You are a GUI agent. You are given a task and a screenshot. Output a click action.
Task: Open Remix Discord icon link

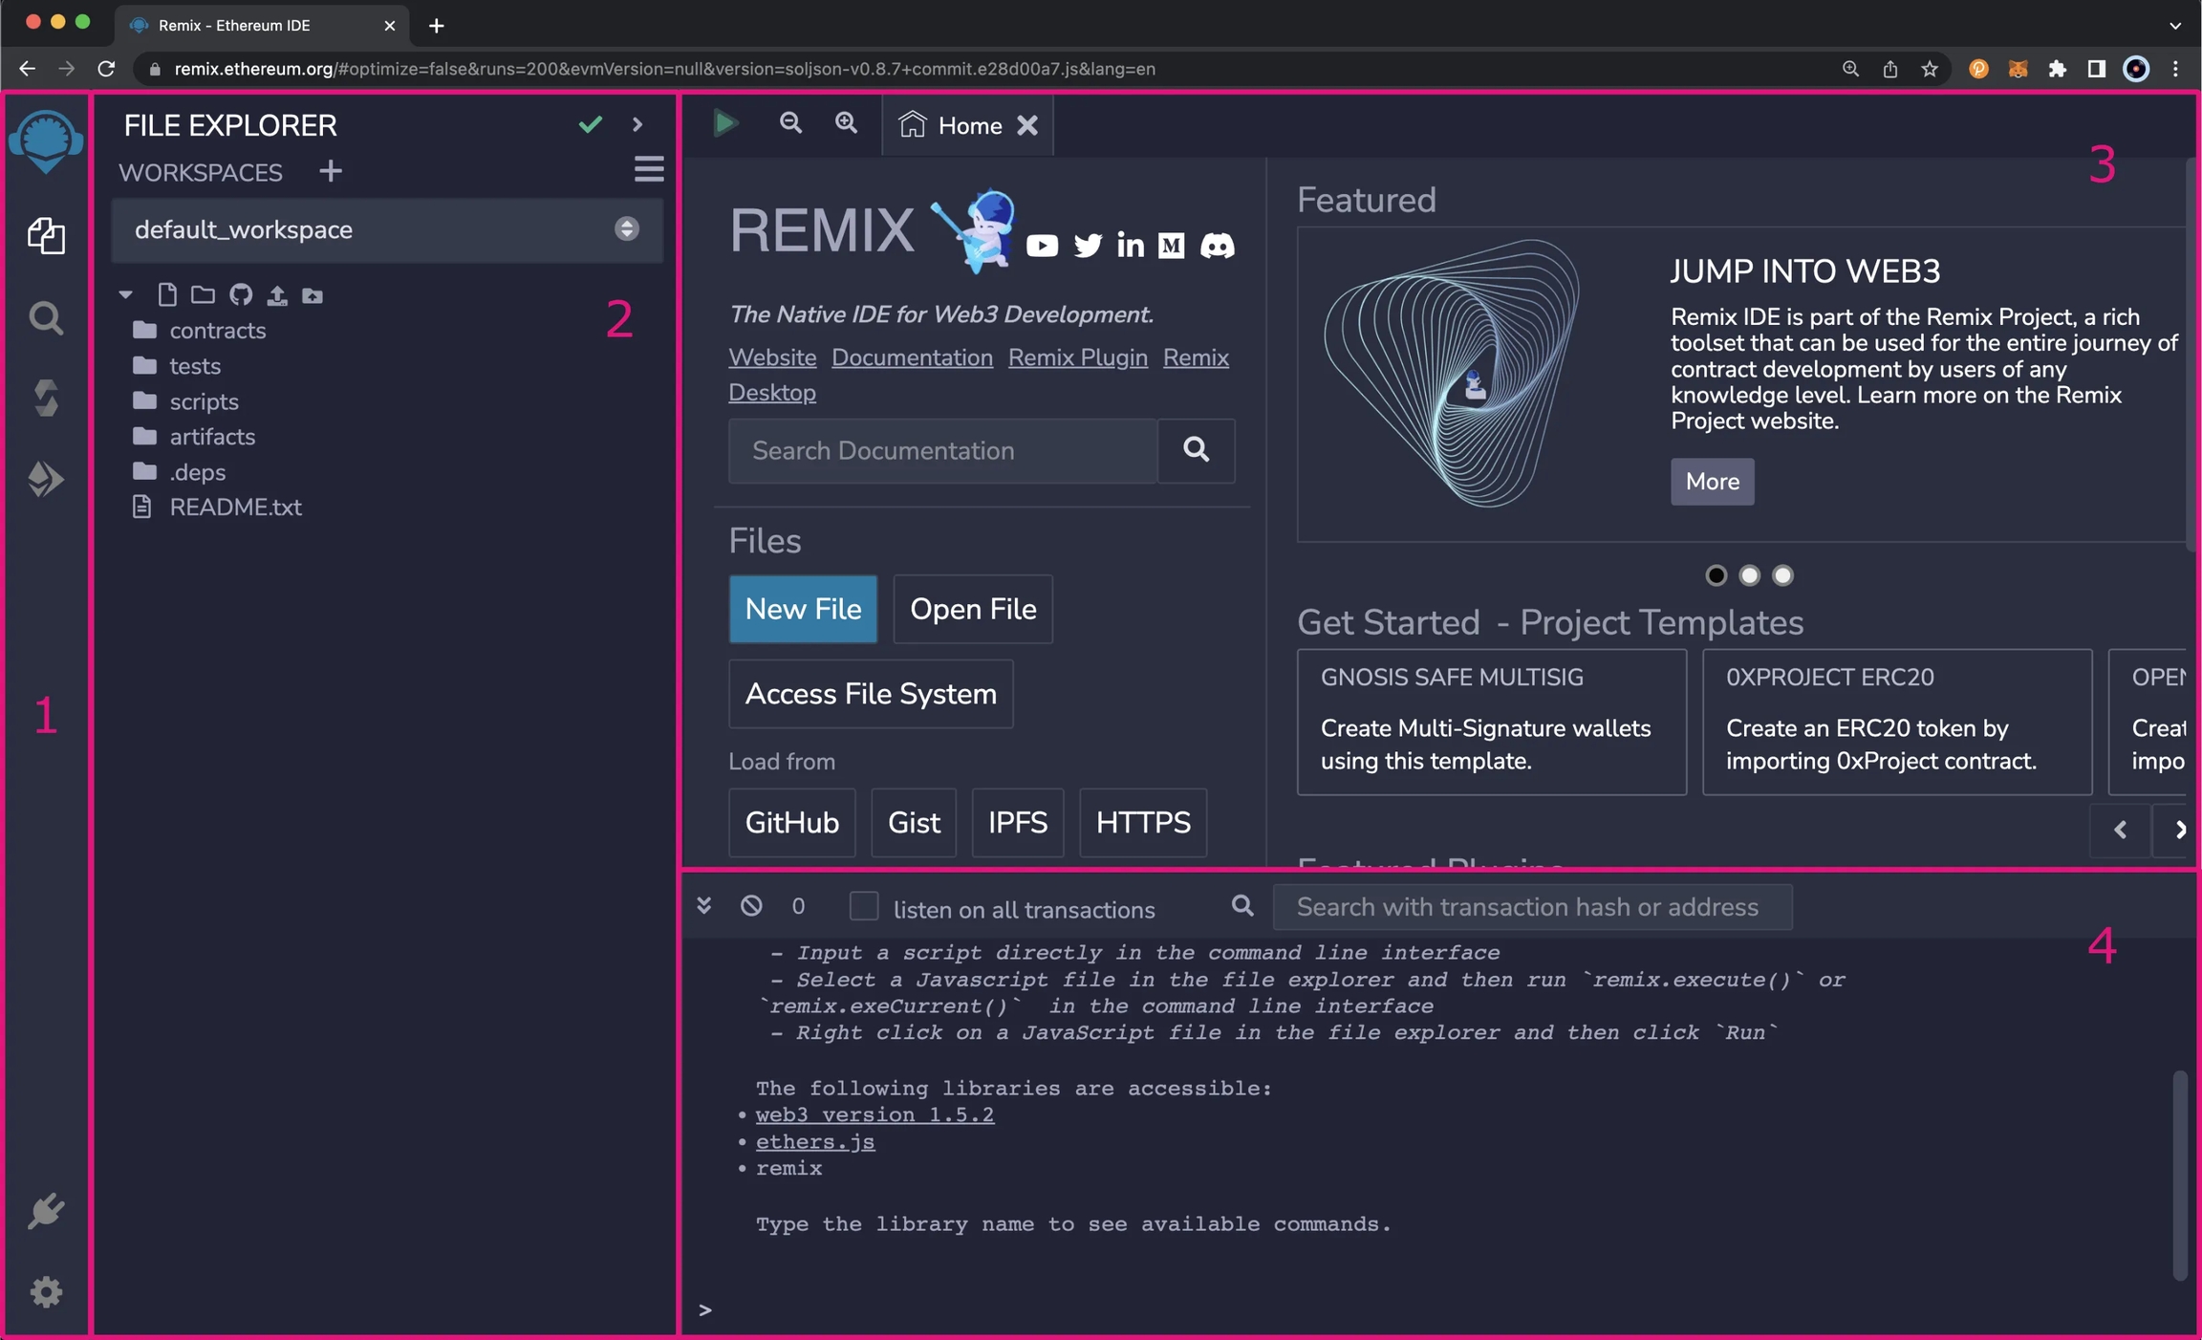1217,246
